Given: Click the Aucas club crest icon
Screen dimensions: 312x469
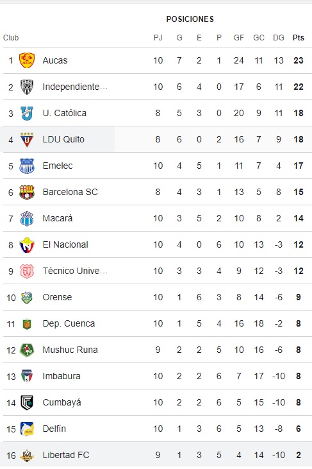Looking at the screenshot, I should 27,60.
